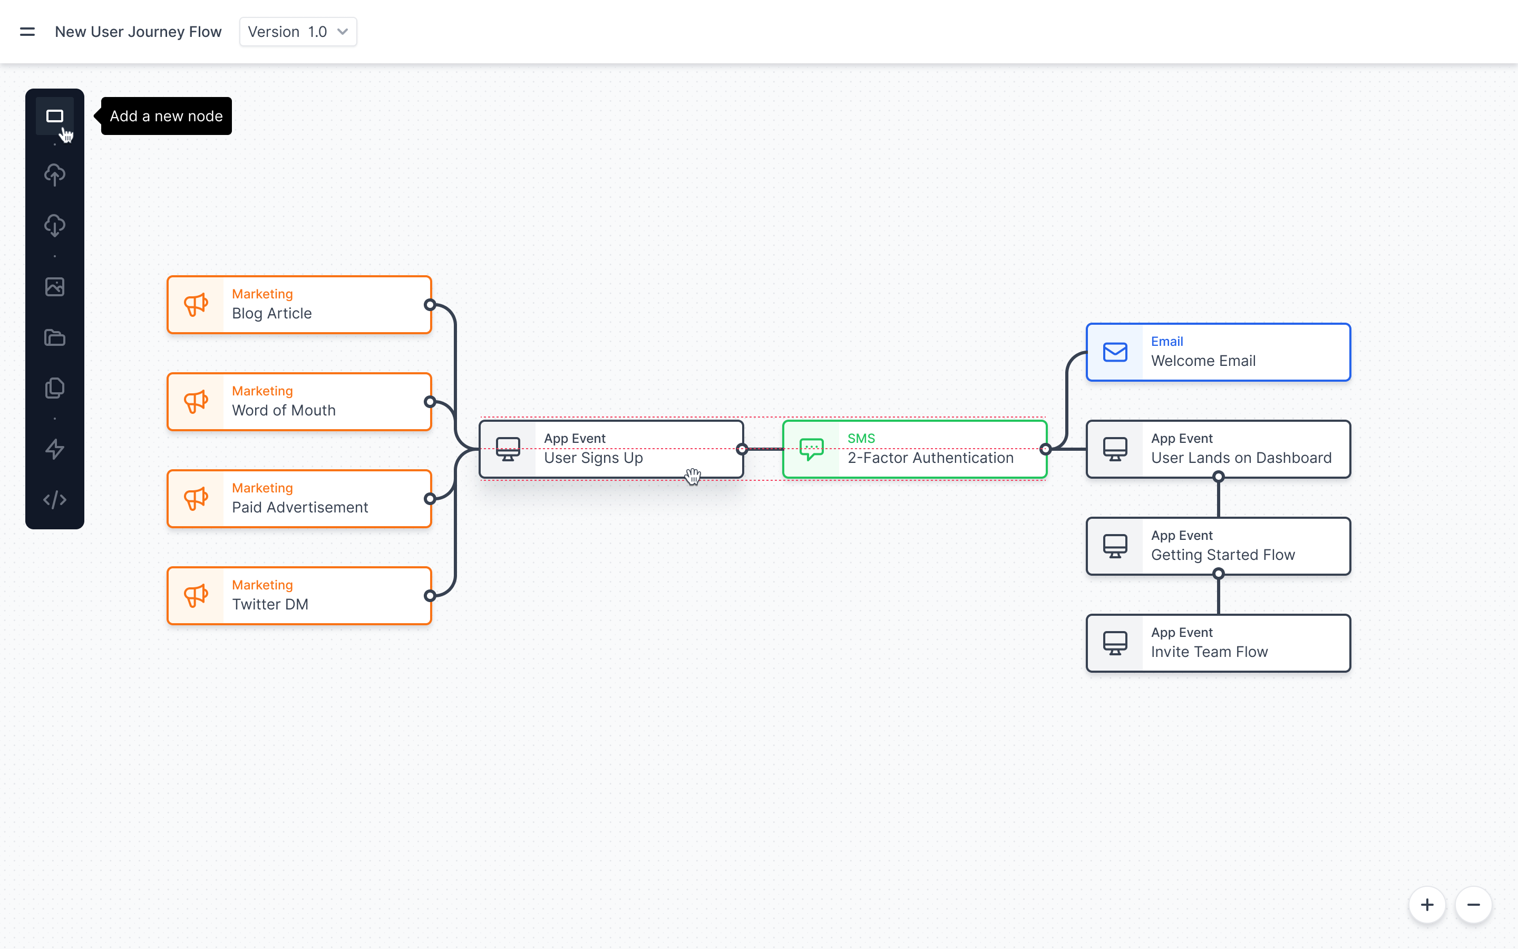The height and width of the screenshot is (949, 1518).
Task: Click the cloud download icon in sidebar
Action: pos(55,225)
